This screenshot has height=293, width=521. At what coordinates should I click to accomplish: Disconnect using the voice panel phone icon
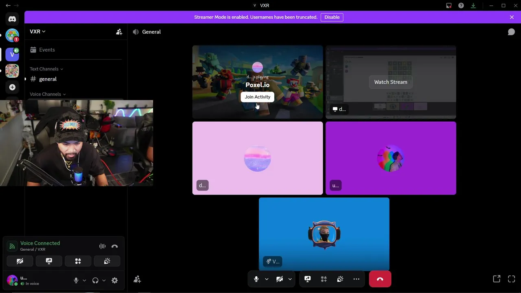[x=115, y=246]
